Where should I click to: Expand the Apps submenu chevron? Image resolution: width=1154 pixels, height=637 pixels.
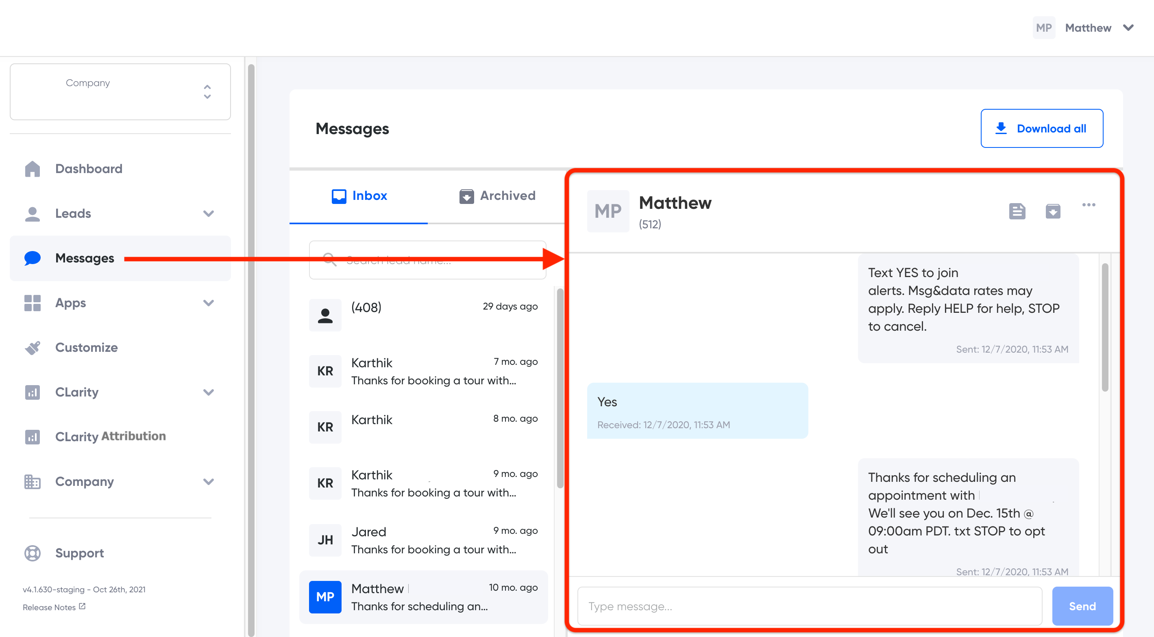click(x=208, y=303)
